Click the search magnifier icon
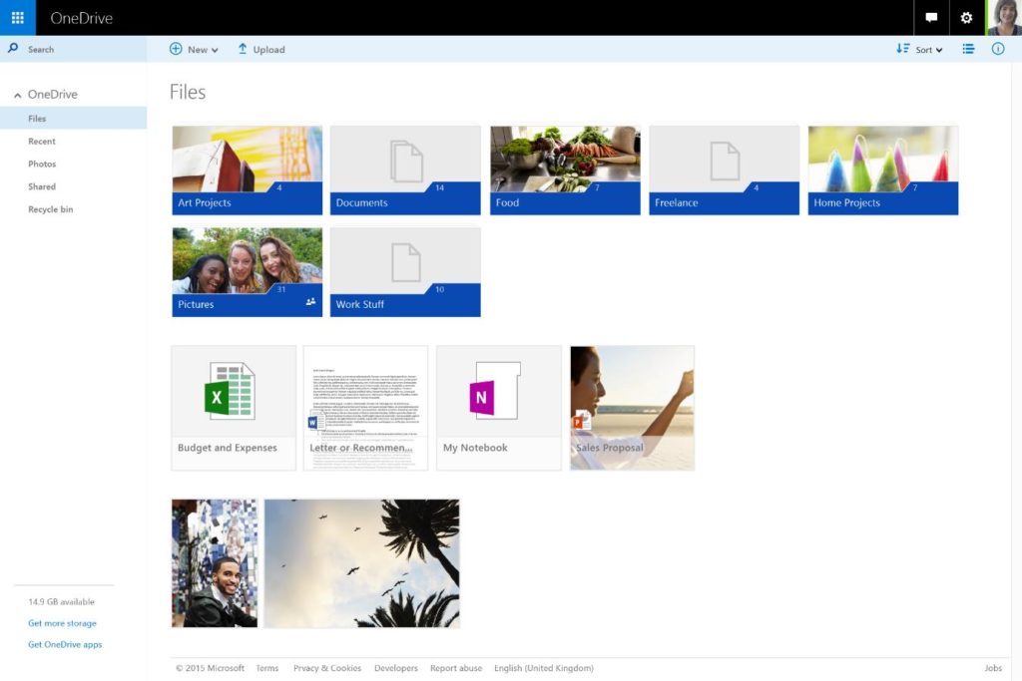 pyautogui.click(x=13, y=48)
